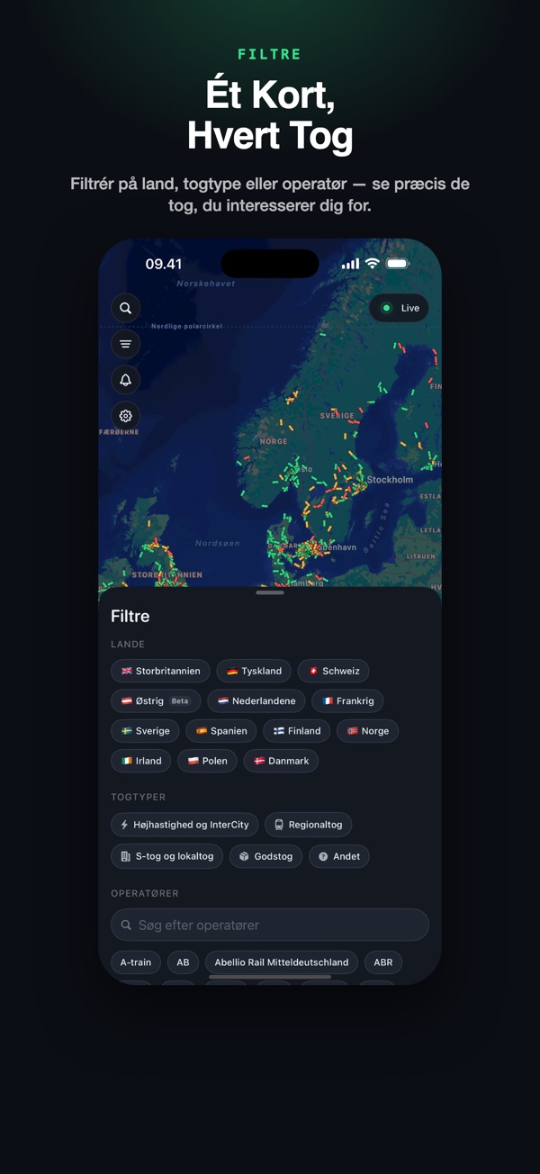Click the train icon on Regionaltog

pos(279,824)
